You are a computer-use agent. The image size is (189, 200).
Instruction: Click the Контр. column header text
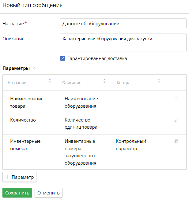123,83
